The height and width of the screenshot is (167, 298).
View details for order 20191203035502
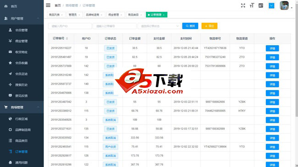point(272,138)
